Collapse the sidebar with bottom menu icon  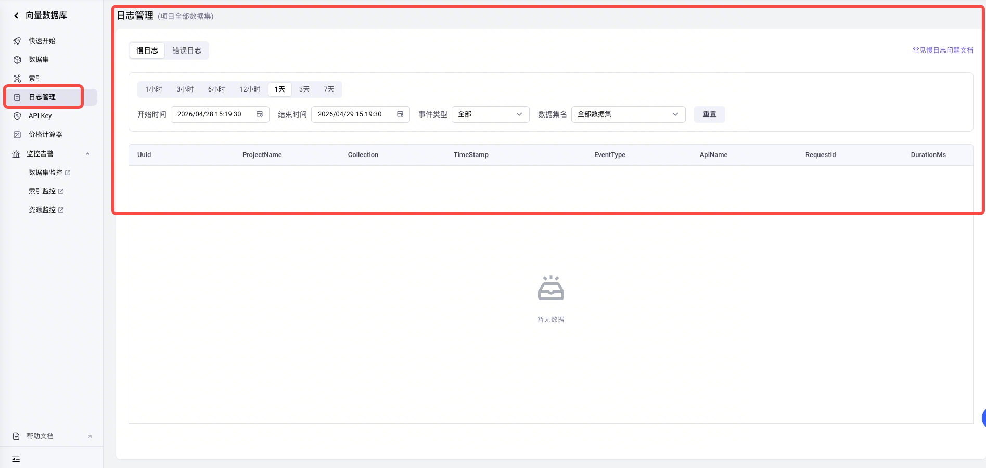16,459
